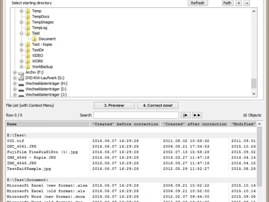
Task: Select the DSC_4061.JPG file row
Action: pos(131,146)
